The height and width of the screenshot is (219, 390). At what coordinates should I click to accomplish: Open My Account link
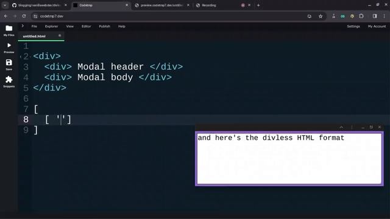[377, 26]
